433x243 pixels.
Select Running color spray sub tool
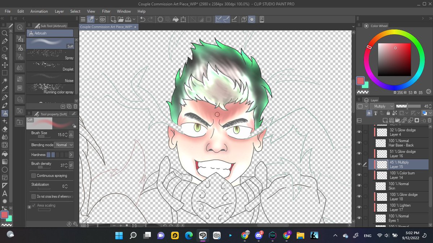pos(50,89)
